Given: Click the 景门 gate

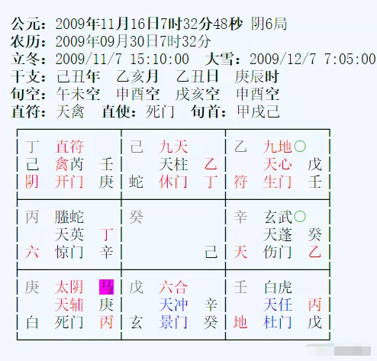Looking at the screenshot, I should click(174, 322).
